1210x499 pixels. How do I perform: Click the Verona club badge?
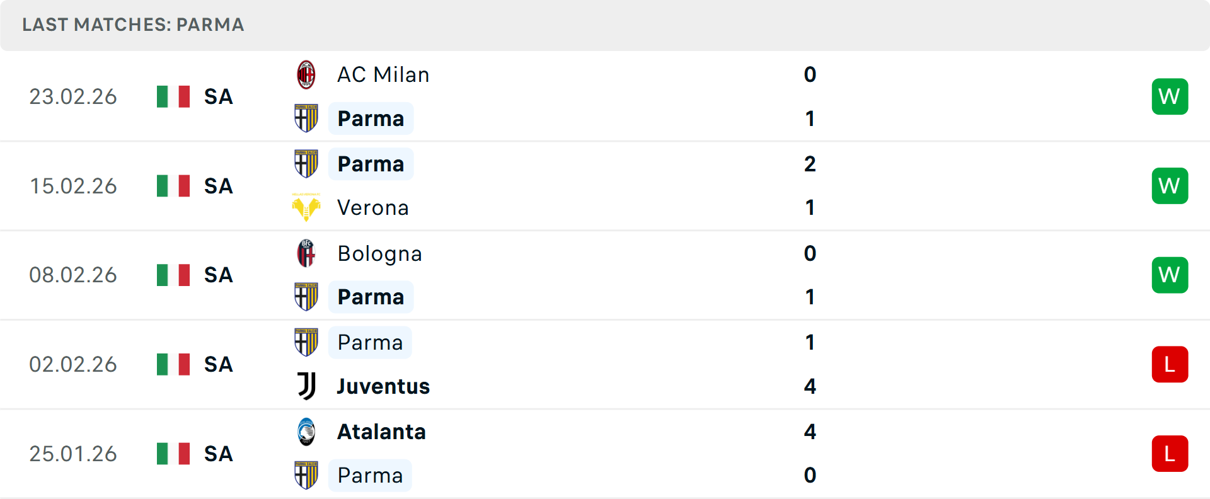(307, 207)
